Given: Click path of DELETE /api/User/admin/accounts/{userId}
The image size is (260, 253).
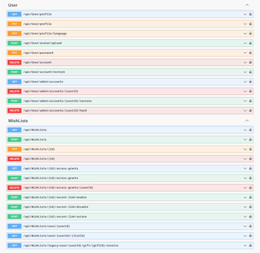Looking at the screenshot, I should [50, 91].
